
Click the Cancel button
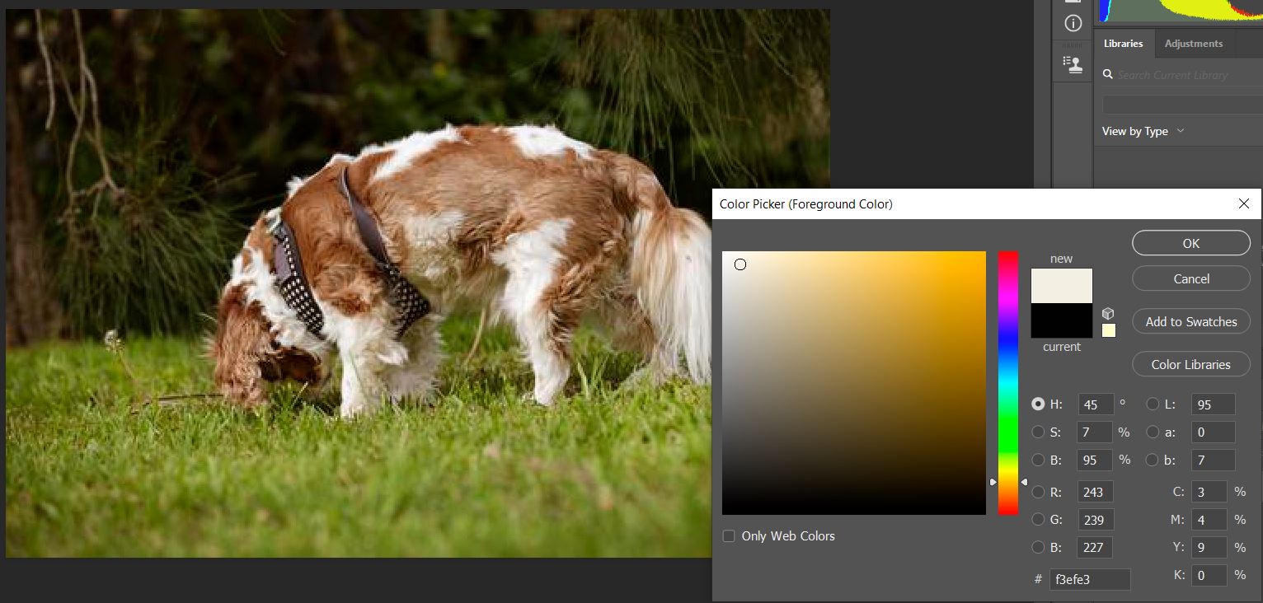(x=1190, y=278)
